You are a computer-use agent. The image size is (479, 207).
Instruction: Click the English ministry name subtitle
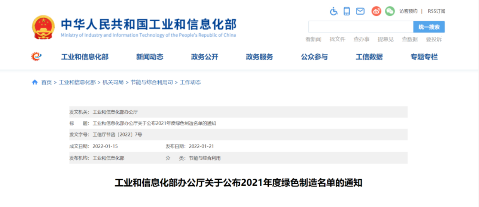(x=148, y=35)
